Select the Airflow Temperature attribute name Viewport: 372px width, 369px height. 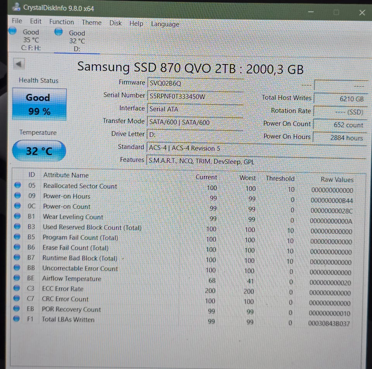(x=72, y=278)
